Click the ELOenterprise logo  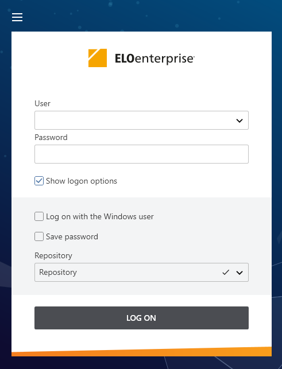click(141, 58)
